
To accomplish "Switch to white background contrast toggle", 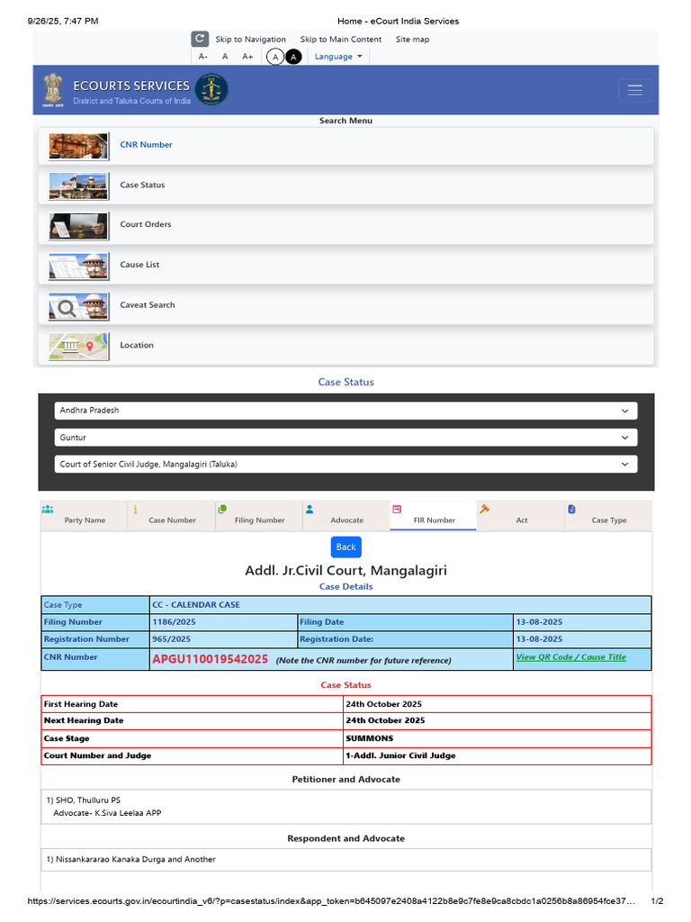I will (x=275, y=57).
